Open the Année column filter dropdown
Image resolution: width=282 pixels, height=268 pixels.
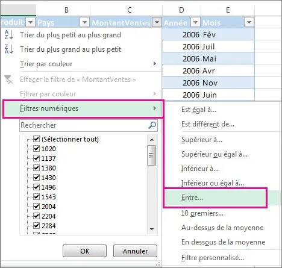[x=195, y=22]
